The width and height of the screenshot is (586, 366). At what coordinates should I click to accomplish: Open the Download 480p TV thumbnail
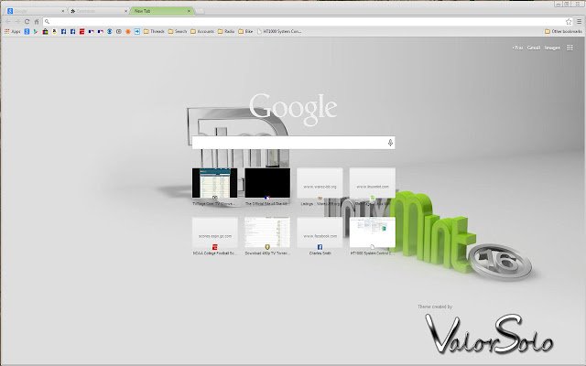click(267, 232)
